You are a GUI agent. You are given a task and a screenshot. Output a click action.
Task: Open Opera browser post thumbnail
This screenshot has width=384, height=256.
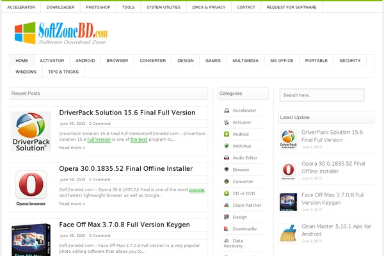click(x=31, y=188)
